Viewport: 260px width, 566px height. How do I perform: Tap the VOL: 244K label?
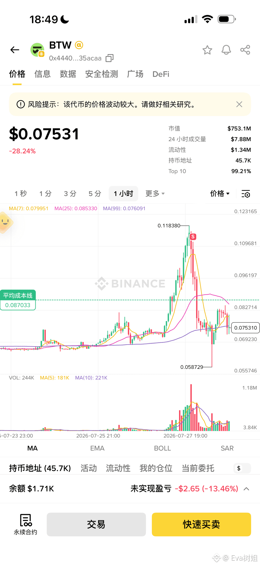[21, 378]
